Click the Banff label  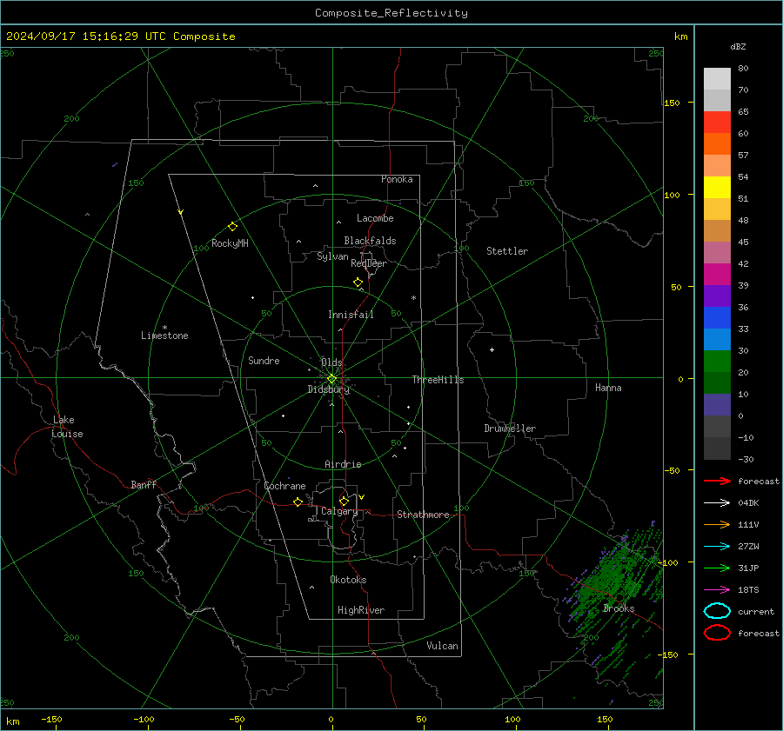(x=144, y=484)
